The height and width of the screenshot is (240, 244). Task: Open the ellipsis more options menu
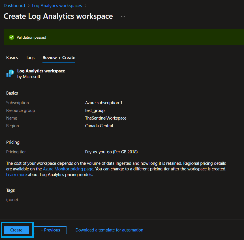pos(123,16)
